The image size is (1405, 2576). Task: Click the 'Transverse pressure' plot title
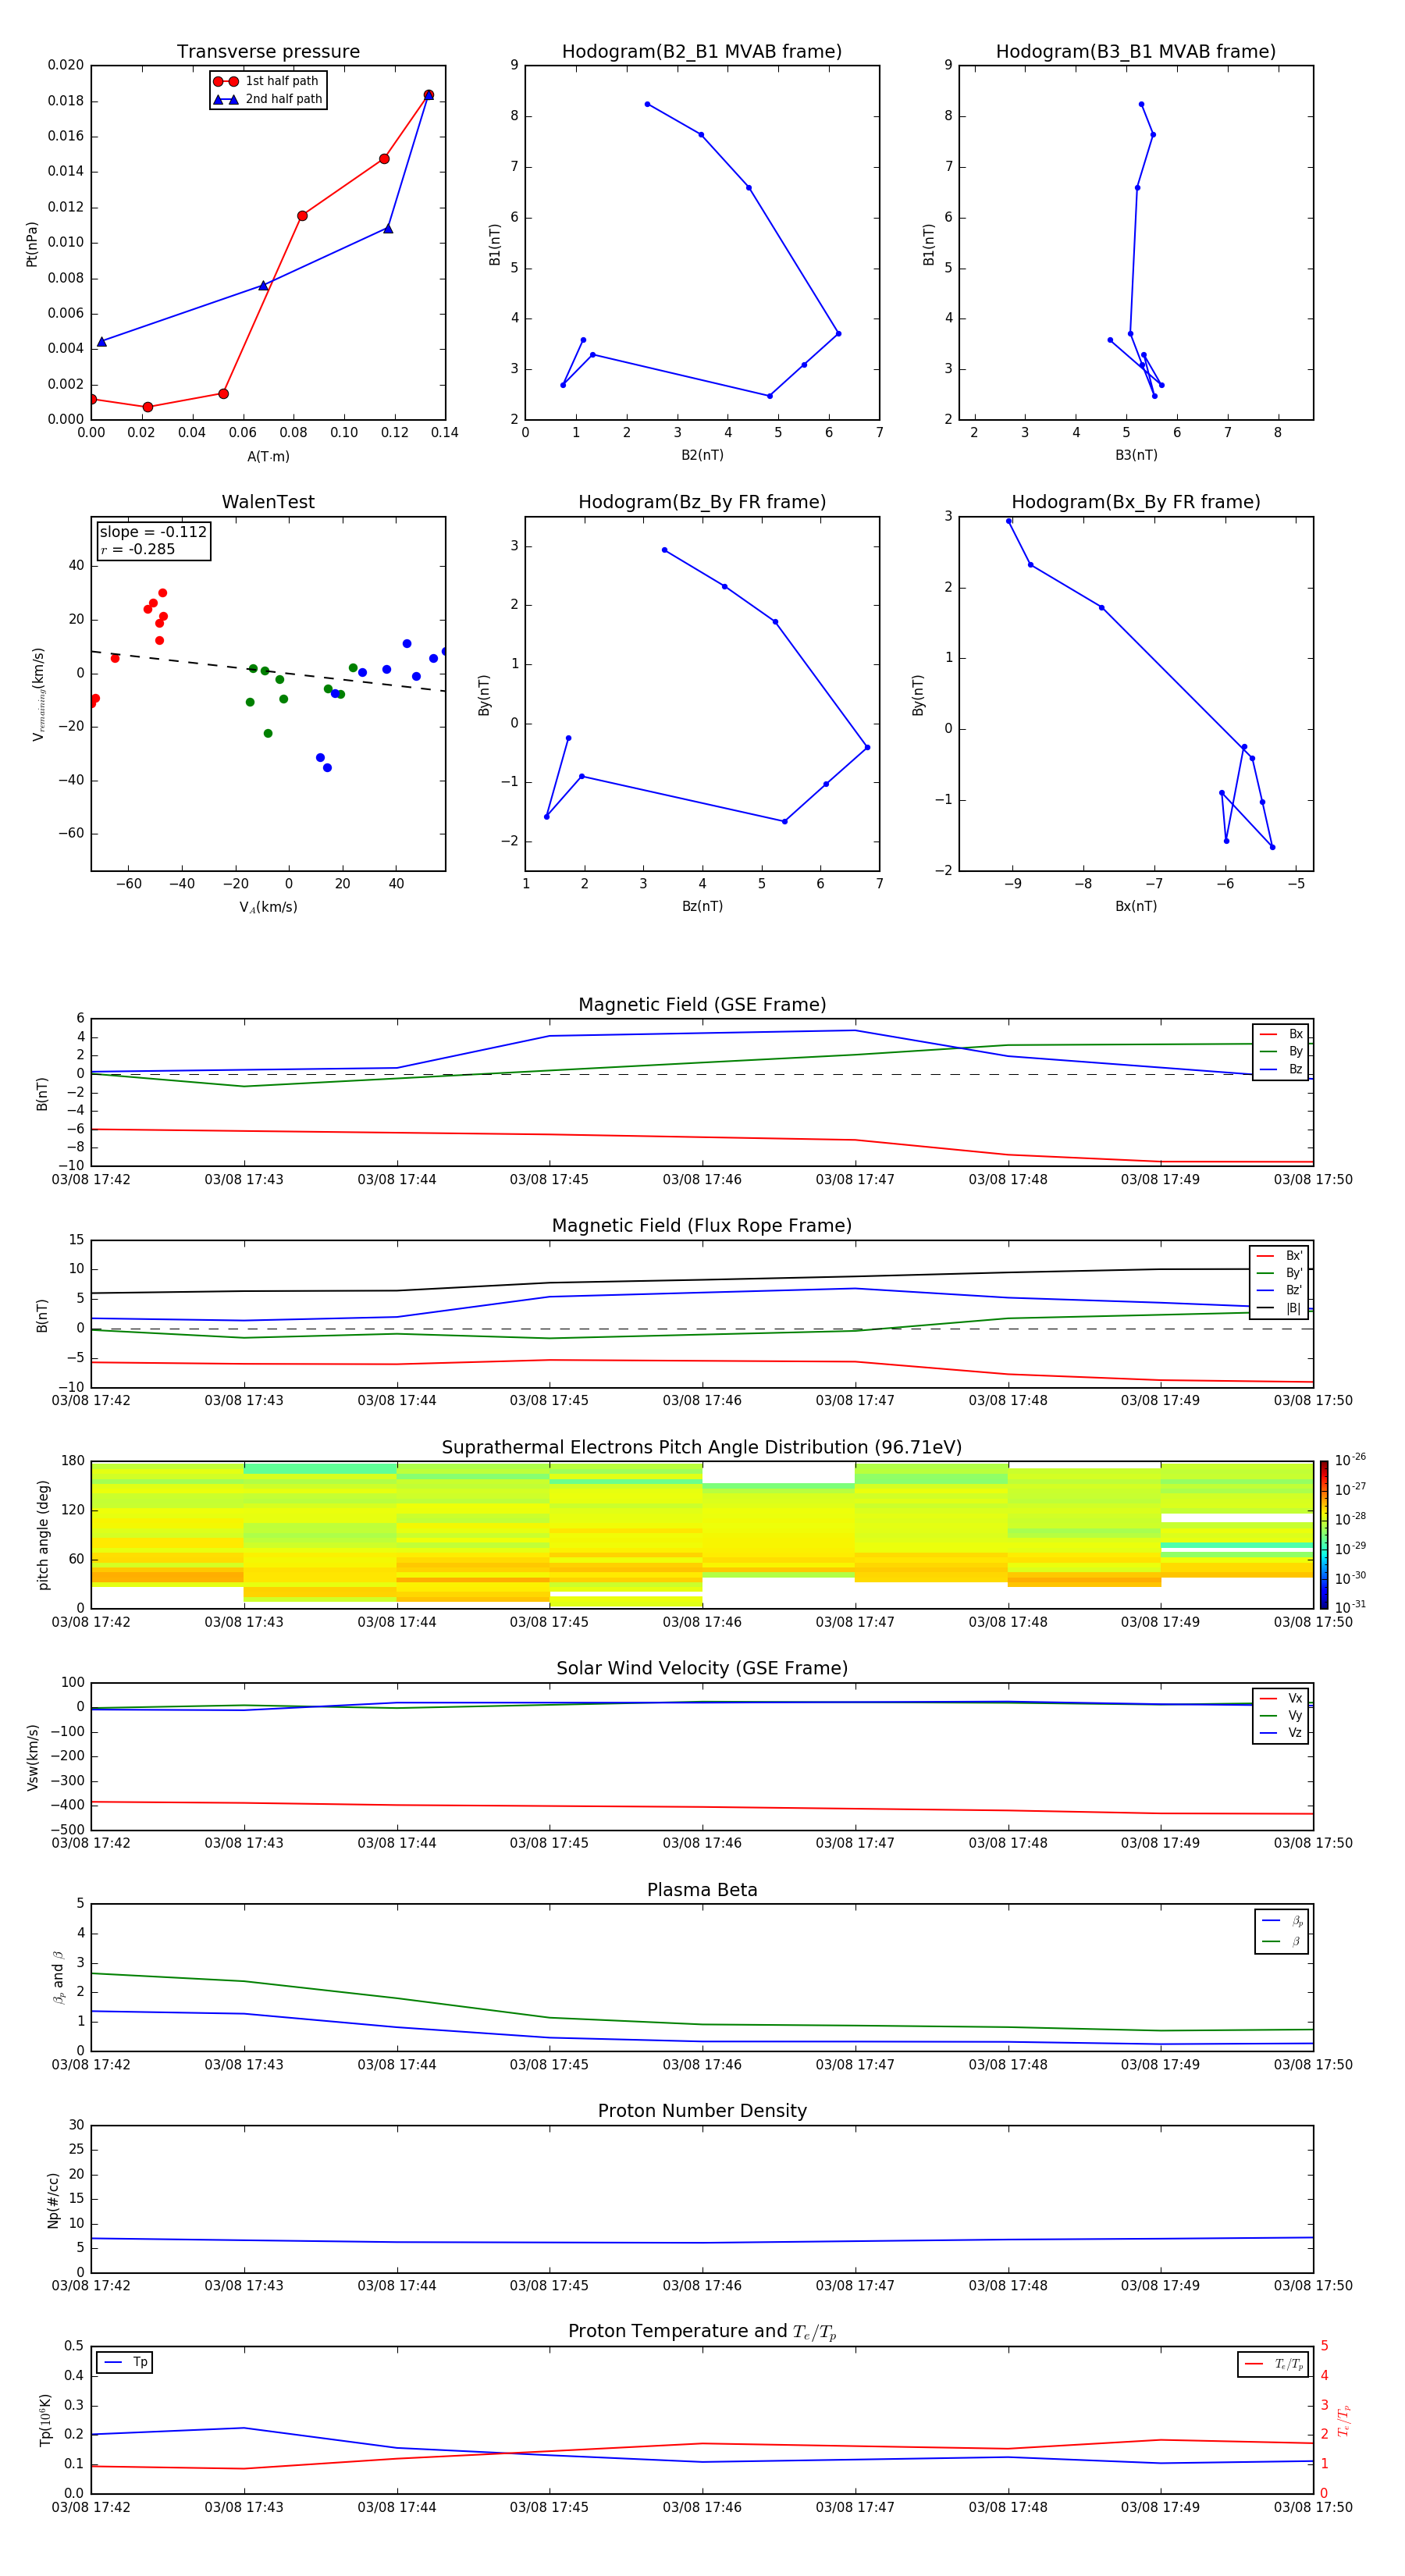268,52
